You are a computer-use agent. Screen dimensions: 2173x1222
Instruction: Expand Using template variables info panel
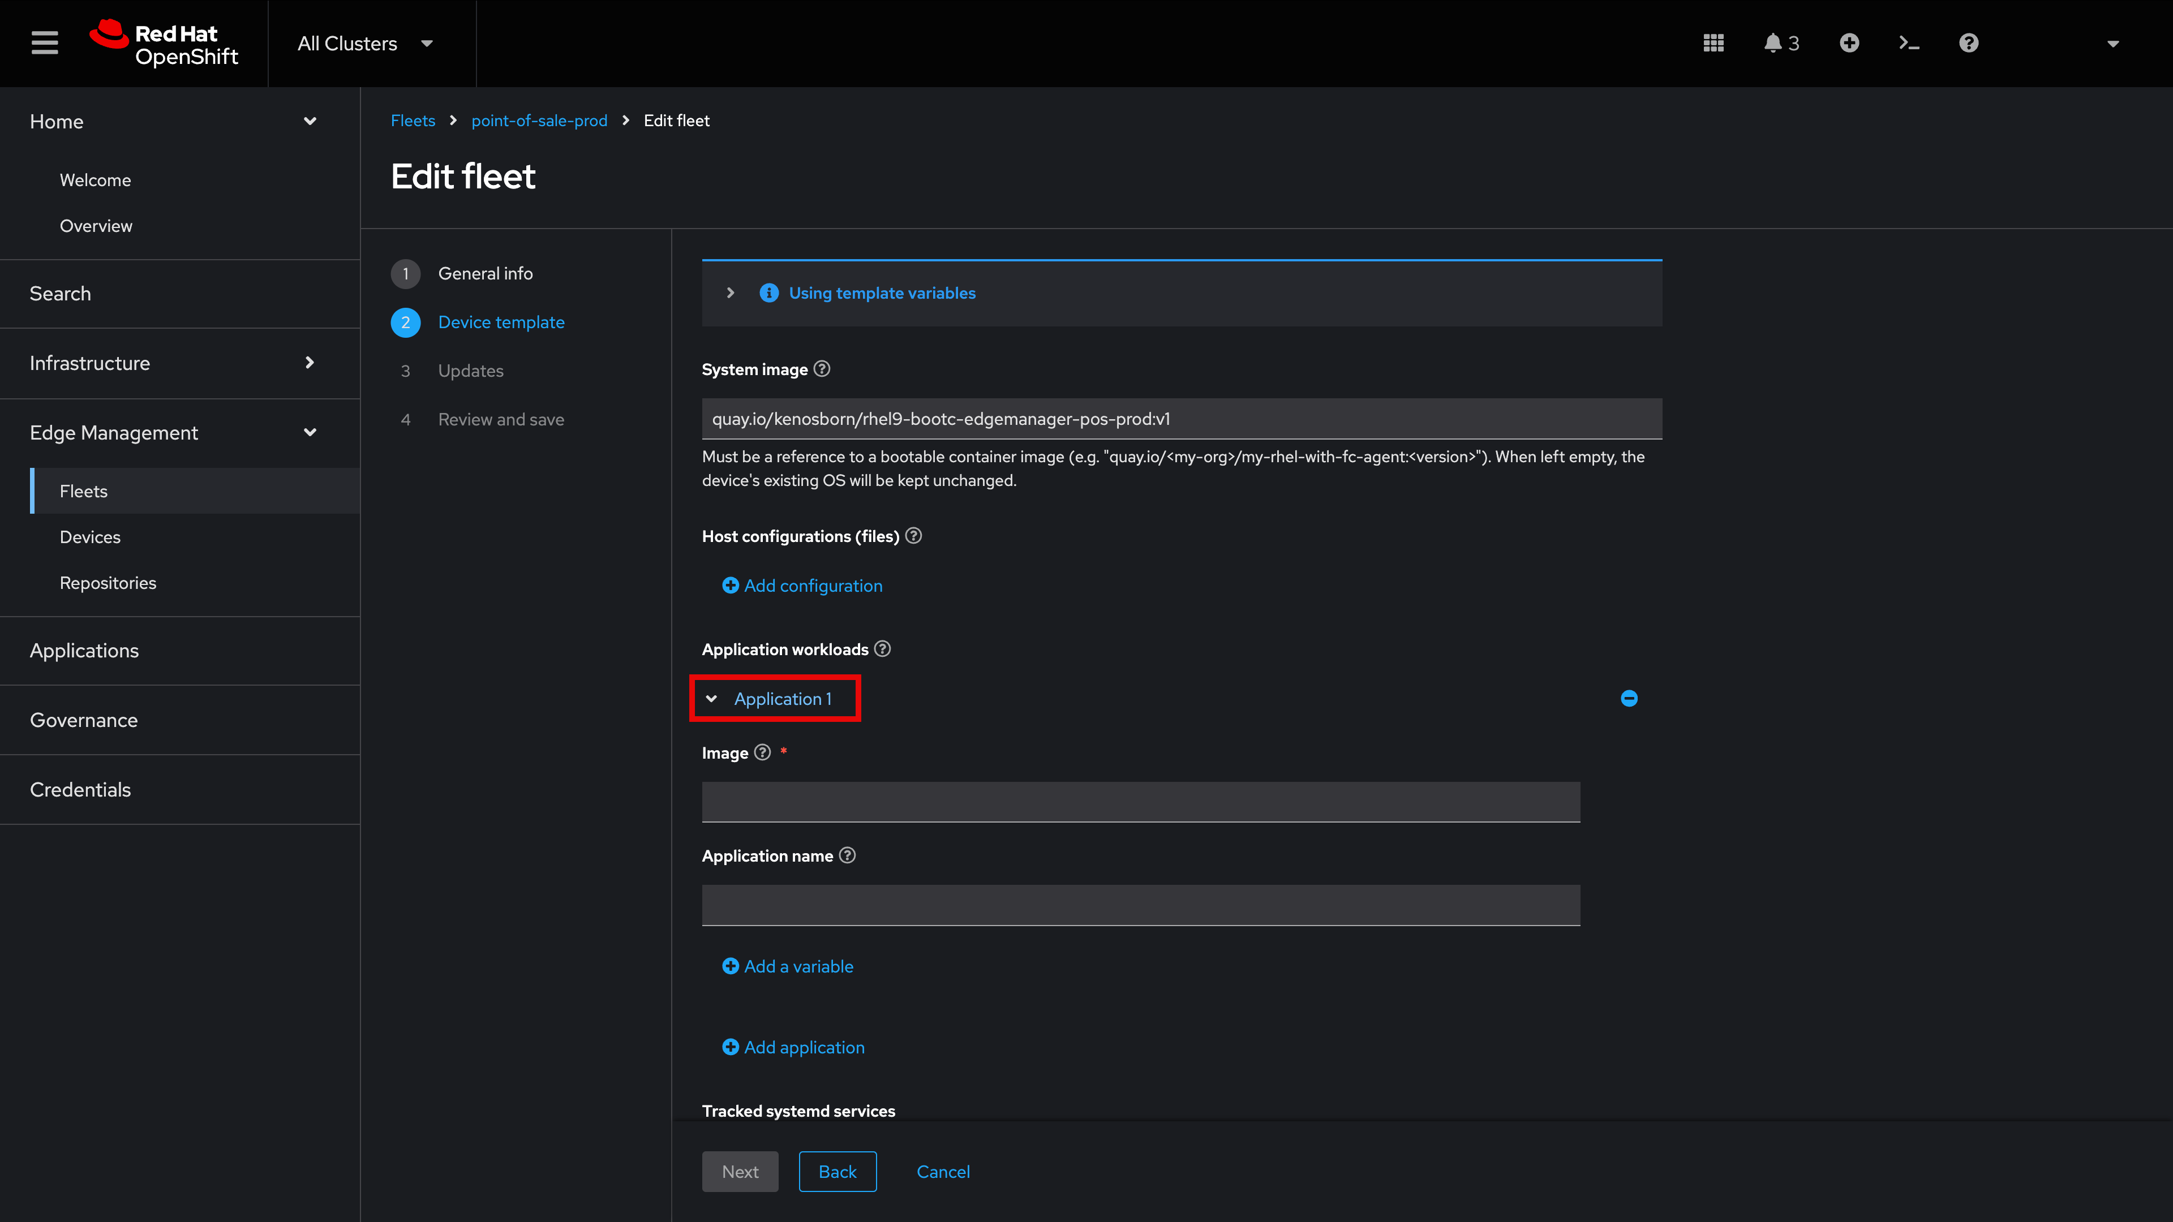pyautogui.click(x=731, y=292)
